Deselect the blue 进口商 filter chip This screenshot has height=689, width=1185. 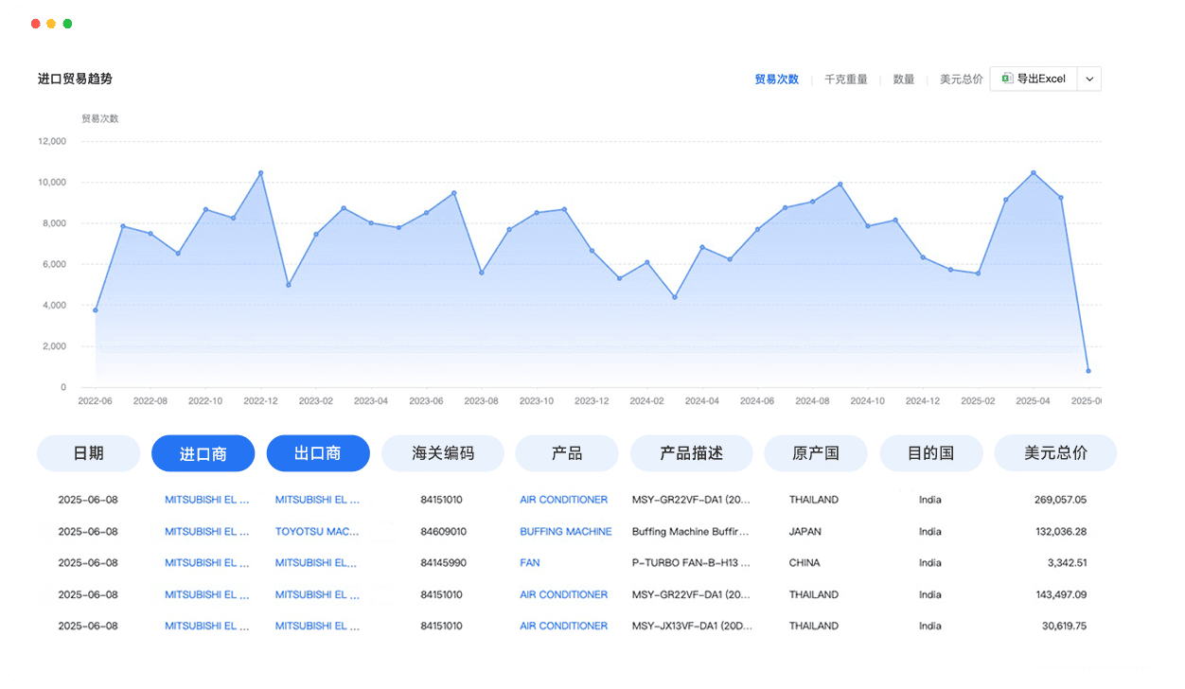[203, 453]
